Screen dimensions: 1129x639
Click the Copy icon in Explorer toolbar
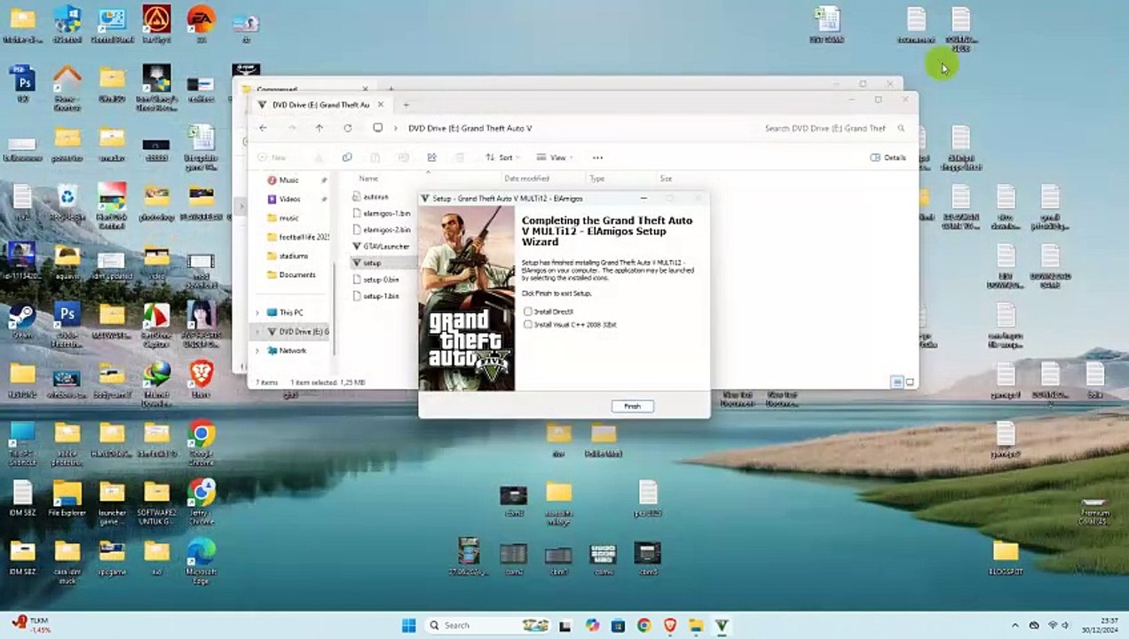(x=347, y=157)
